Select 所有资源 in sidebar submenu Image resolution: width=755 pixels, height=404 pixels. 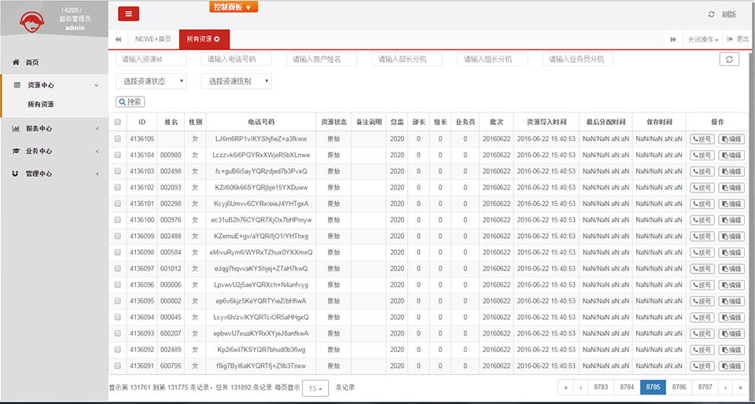[41, 105]
